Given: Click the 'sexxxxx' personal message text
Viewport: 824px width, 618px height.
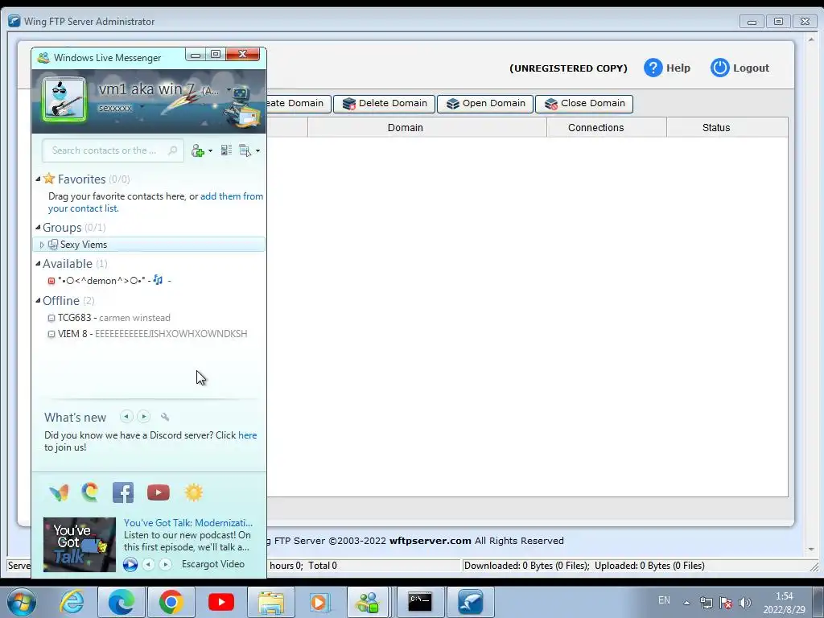Looking at the screenshot, I should (x=115, y=109).
